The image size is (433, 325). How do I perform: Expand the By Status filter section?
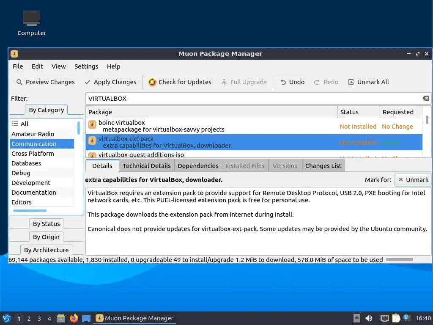point(47,223)
